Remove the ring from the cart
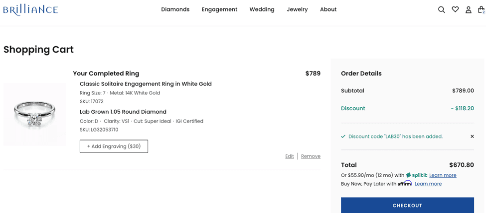The width and height of the screenshot is (486, 213). (x=311, y=156)
